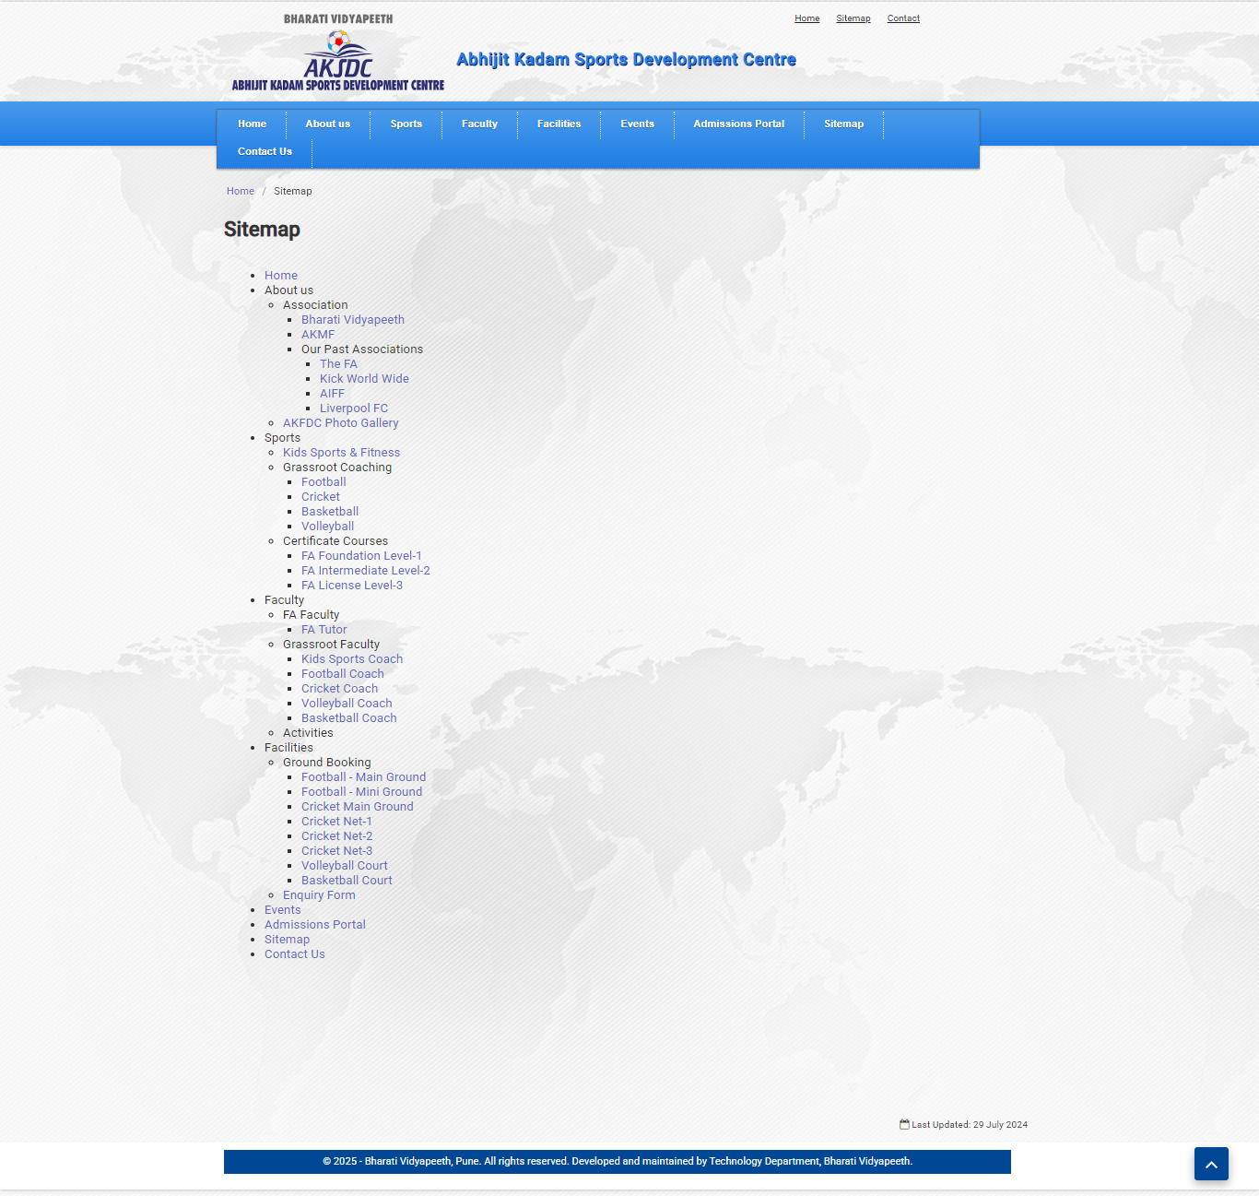Open the Bharati Vidyapeeth sitemap link
1259x1196 pixels.
[353, 320]
